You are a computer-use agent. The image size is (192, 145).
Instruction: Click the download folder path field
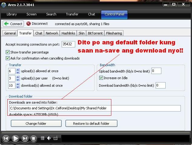pos(95,108)
